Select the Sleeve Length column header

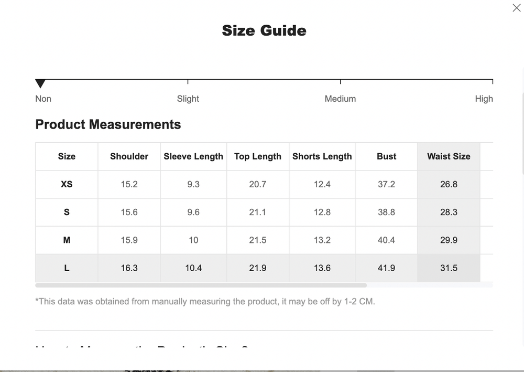point(193,156)
